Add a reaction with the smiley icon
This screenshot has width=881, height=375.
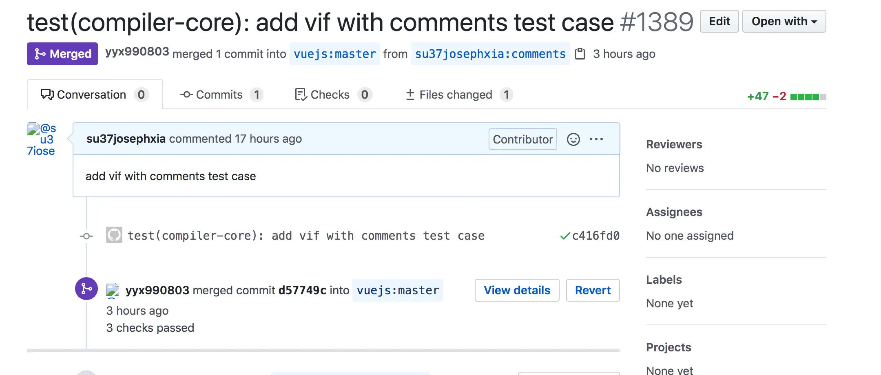point(573,139)
